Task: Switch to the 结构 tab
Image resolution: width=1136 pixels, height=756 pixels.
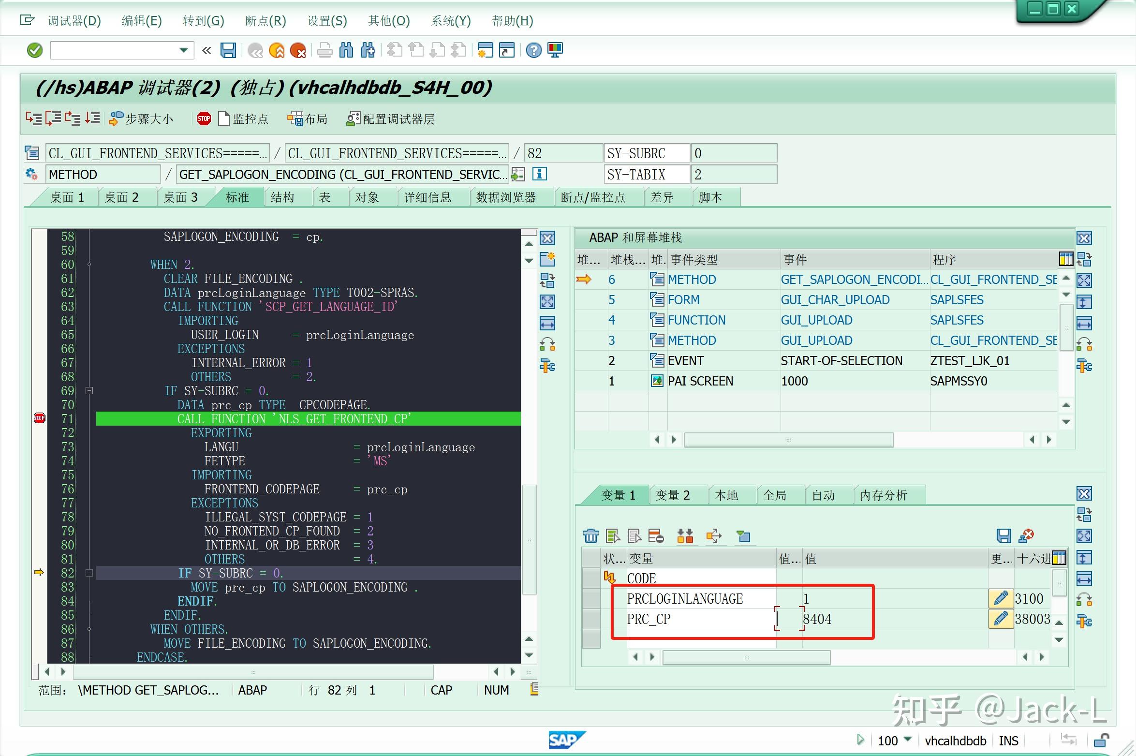Action: click(x=282, y=197)
